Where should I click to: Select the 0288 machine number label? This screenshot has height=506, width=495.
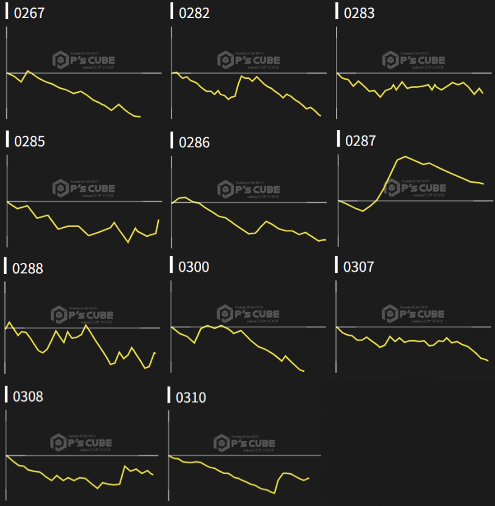click(27, 268)
